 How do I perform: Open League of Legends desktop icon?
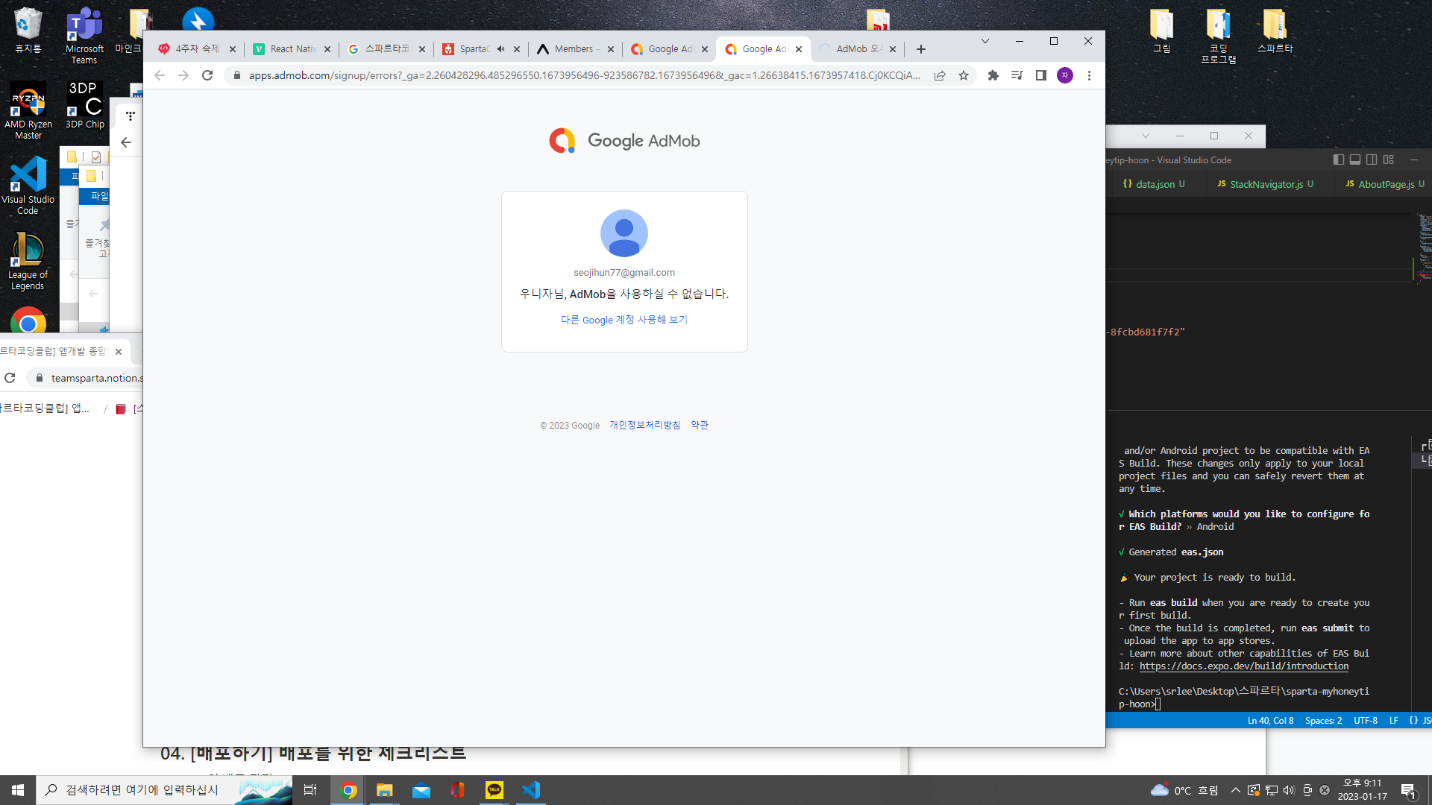coord(28,262)
